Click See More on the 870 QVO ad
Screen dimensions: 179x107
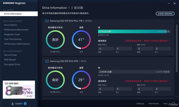(x=29, y=96)
